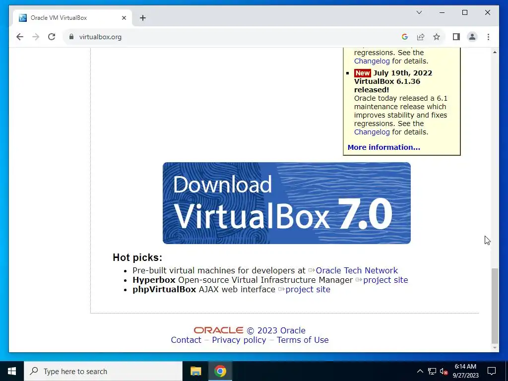Toggle the browser side panel

456,37
